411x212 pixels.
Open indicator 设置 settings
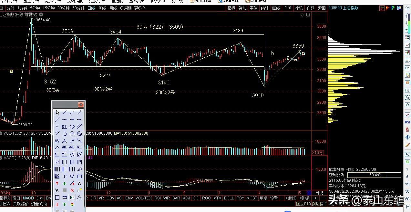[274, 198]
